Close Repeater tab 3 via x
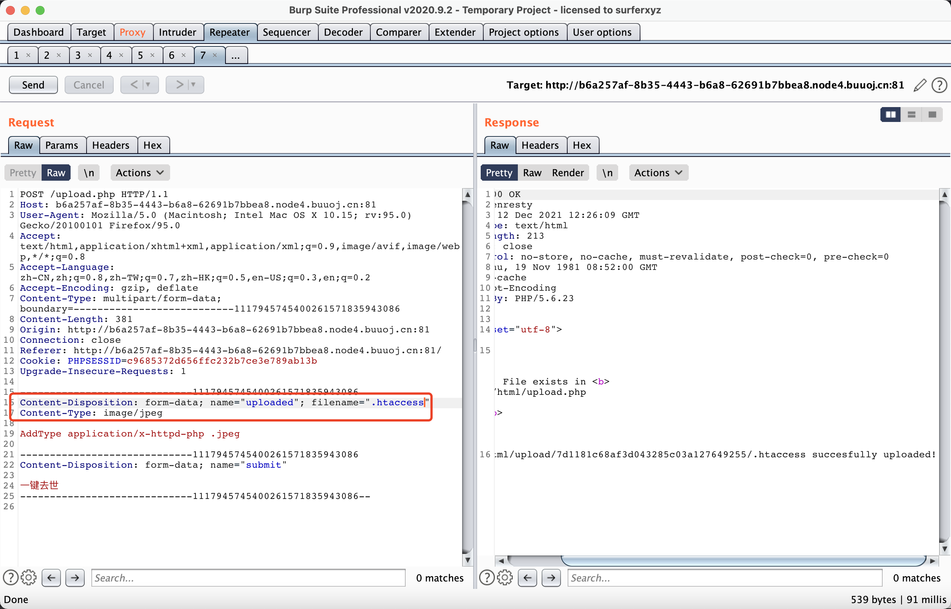This screenshot has height=609, width=951. tap(90, 55)
